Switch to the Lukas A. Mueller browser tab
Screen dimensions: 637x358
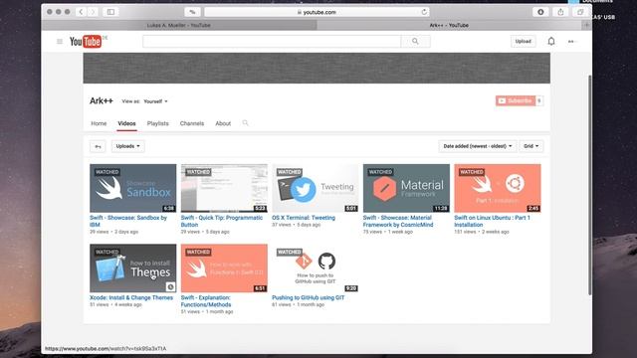click(x=179, y=25)
